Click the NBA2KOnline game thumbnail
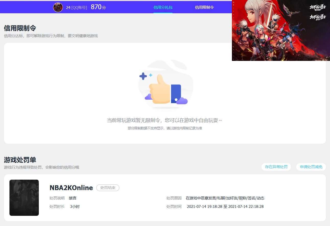Viewport: 330px width, 226px height. tap(24, 198)
